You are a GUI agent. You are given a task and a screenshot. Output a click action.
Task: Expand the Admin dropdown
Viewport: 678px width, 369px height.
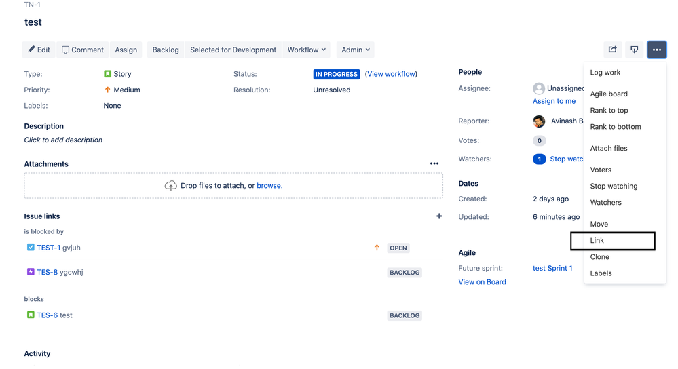356,50
